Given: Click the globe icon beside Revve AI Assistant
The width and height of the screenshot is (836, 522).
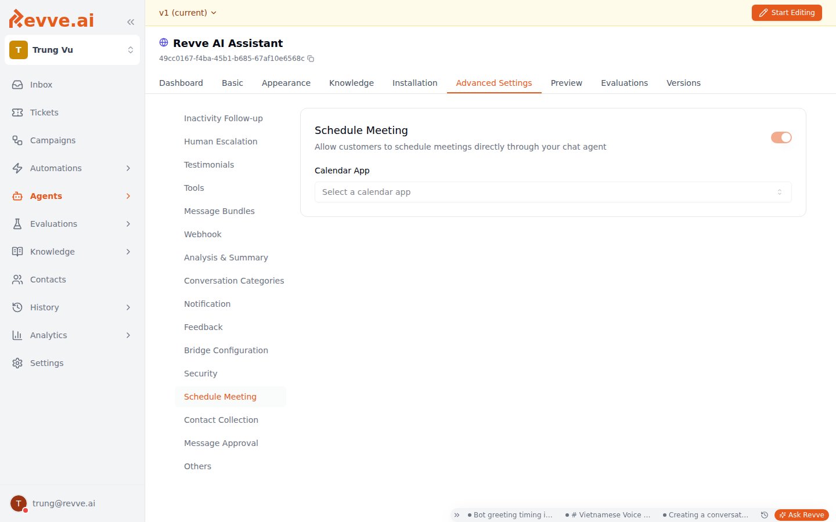Looking at the screenshot, I should point(164,42).
